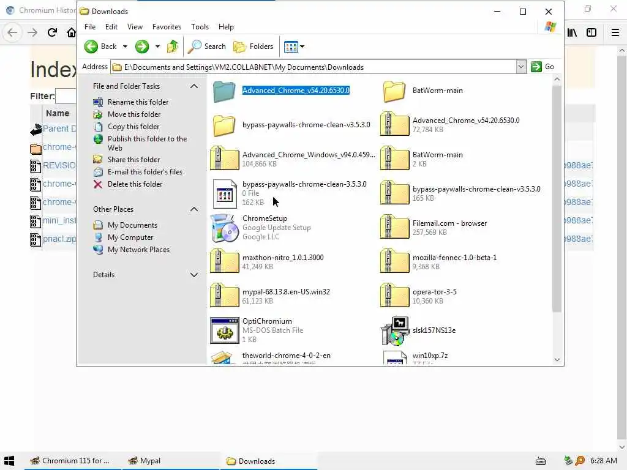Open the View menu
Image resolution: width=627 pixels, height=470 pixels.
135,27
